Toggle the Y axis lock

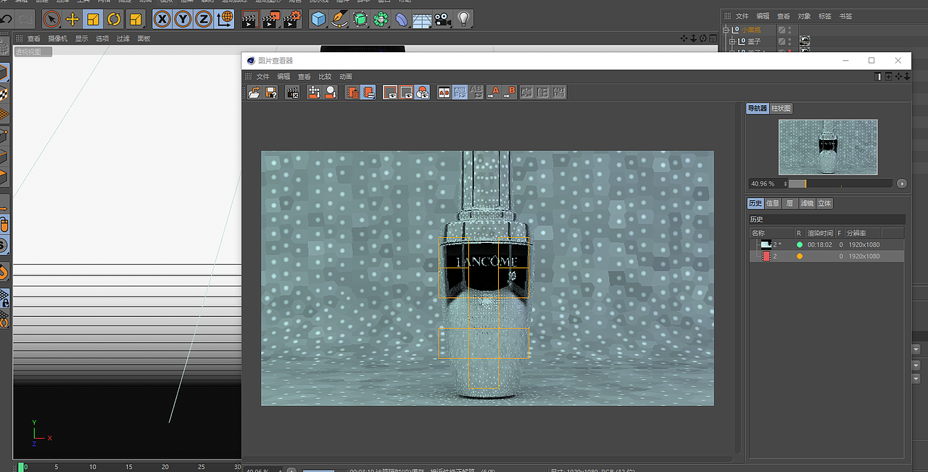click(x=183, y=19)
